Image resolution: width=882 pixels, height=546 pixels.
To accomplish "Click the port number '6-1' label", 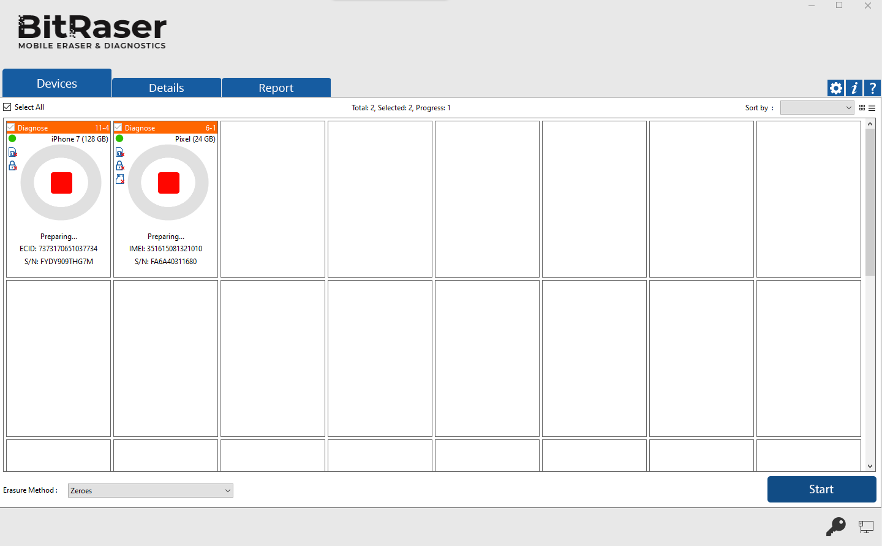I will tap(211, 128).
